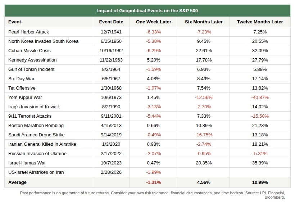The height and width of the screenshot is (208, 295).
Task: Click the average one-week value -1.31%
Action: pyautogui.click(x=154, y=182)
